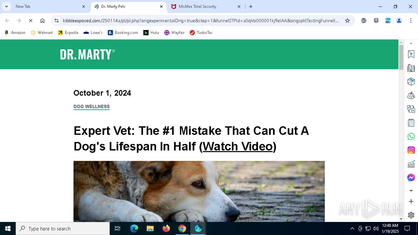
Task: Open the Lowe's bookmark
Action: (x=93, y=33)
